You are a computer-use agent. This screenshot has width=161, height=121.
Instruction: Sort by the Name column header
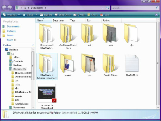pos(43,20)
